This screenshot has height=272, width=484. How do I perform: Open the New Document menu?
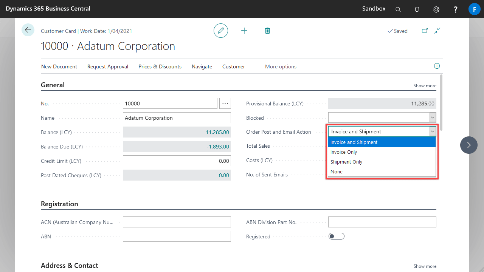tap(59, 66)
